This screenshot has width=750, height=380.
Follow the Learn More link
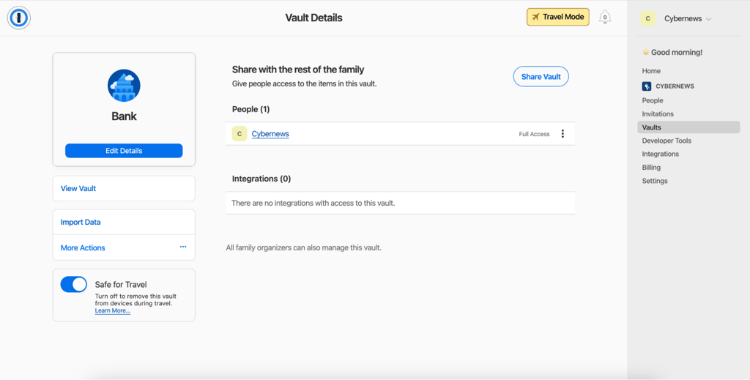coord(112,310)
